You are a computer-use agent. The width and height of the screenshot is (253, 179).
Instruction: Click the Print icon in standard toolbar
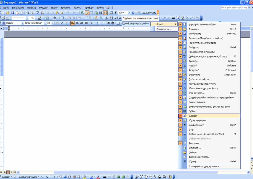click(x=27, y=13)
